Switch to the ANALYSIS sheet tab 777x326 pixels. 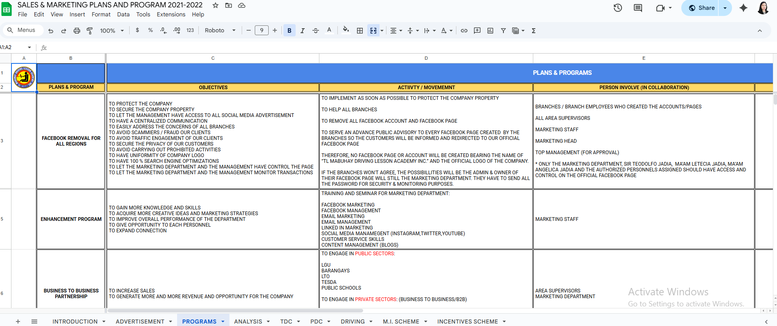pos(248,322)
